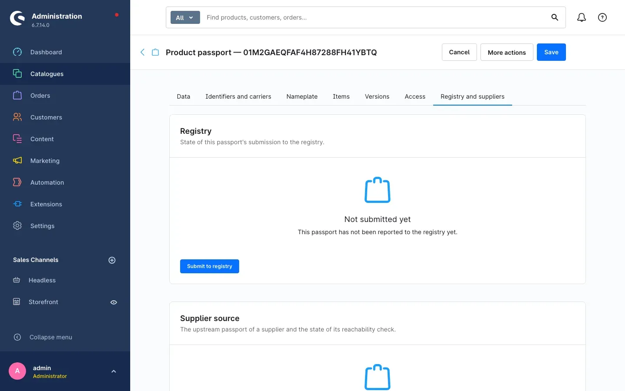The image size is (625, 391).
Task: Go back with the left arrow icon
Action: coord(142,52)
